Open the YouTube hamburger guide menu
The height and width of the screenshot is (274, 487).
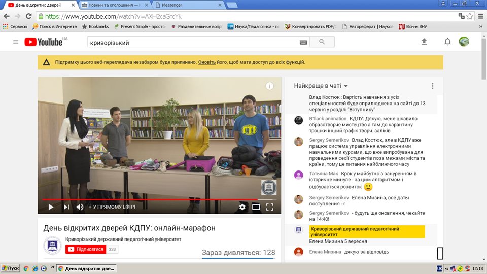coord(16,42)
